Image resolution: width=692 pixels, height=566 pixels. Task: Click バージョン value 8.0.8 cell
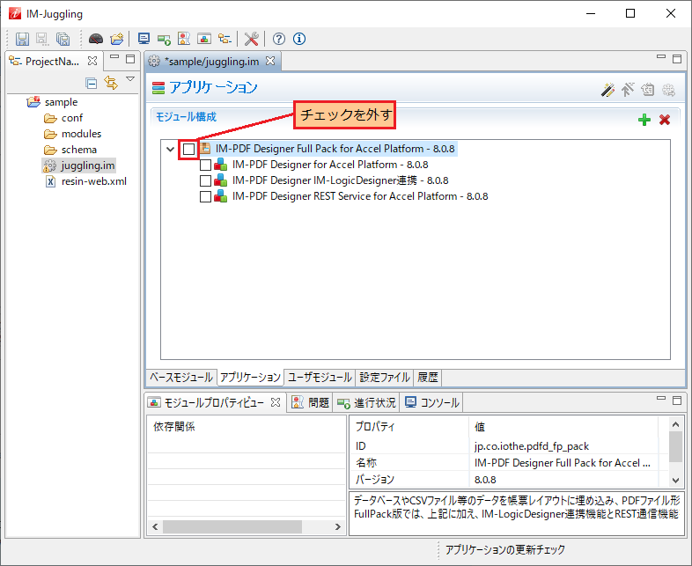(563, 479)
